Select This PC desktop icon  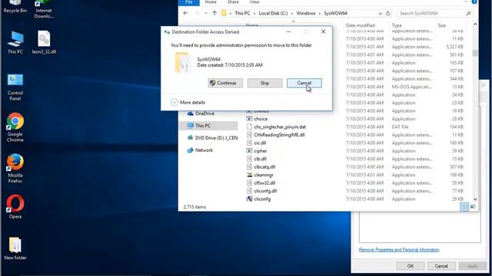tap(15, 43)
